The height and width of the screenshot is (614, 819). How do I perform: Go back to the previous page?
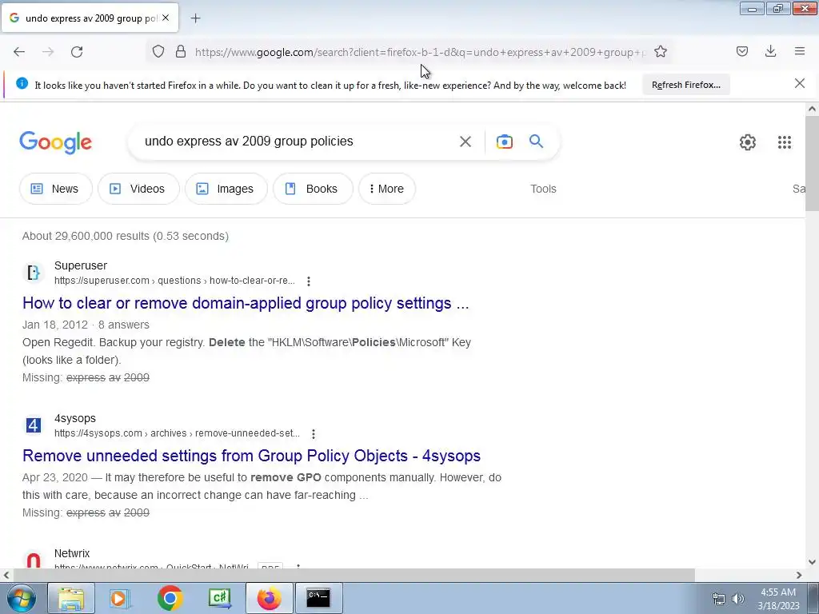click(x=19, y=52)
